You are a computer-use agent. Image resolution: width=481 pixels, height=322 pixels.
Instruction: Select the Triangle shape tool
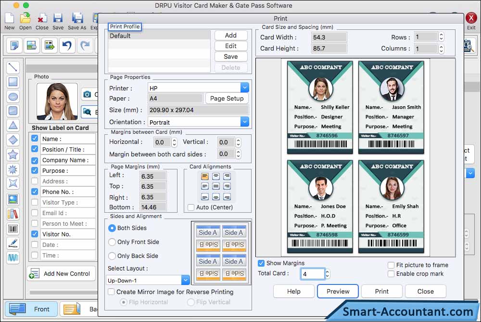13,125
